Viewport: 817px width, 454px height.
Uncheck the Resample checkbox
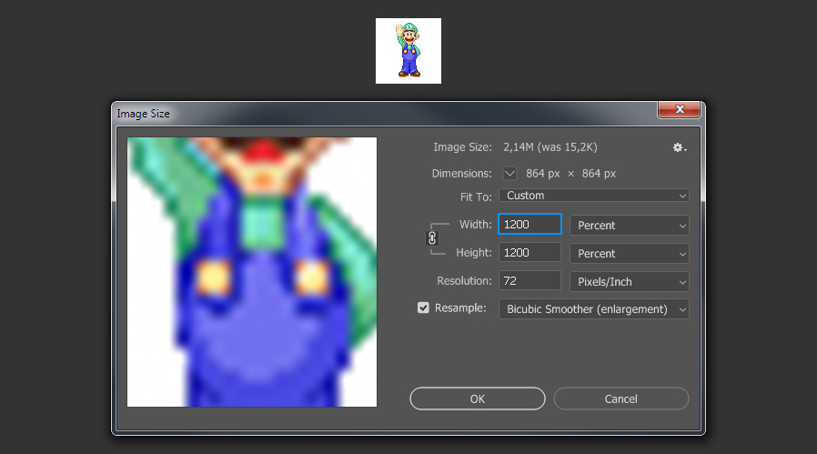pos(423,308)
